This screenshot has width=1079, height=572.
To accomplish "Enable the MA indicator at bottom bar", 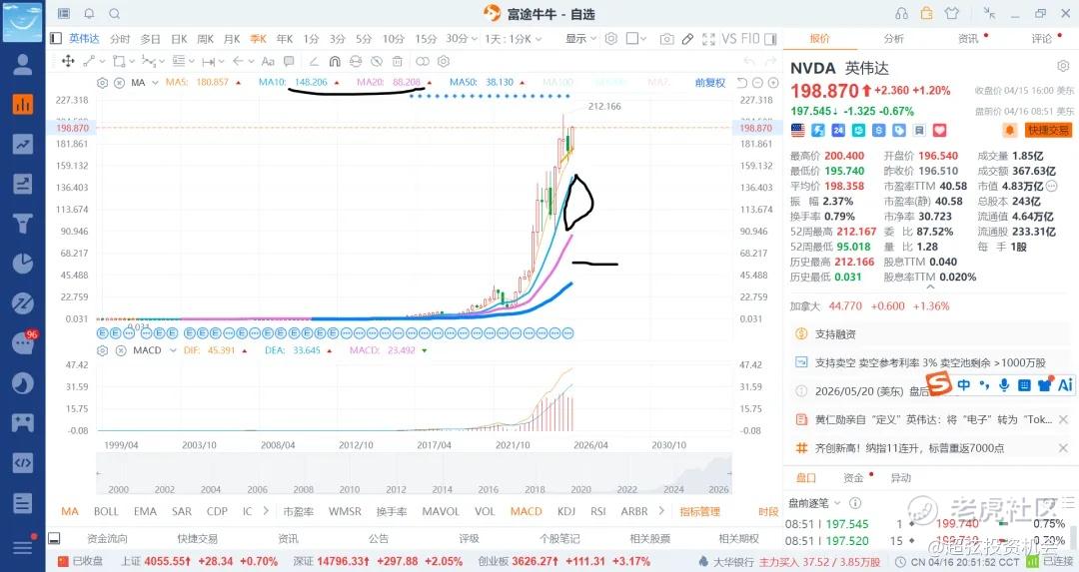I will point(70,511).
